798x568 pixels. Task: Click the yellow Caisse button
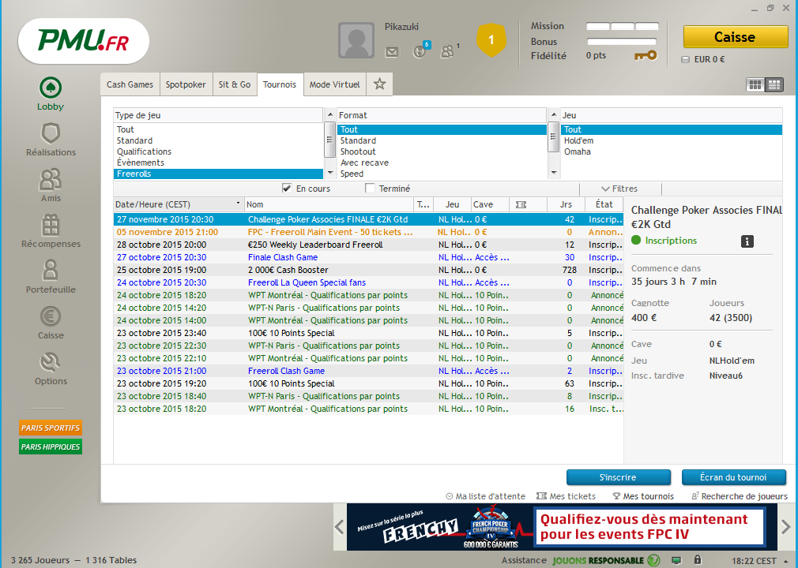(735, 37)
